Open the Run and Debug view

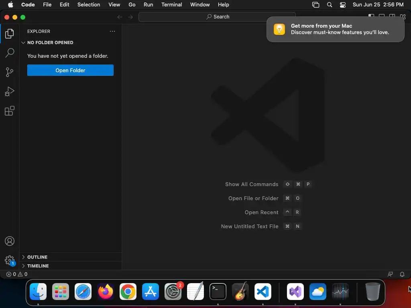pyautogui.click(x=10, y=91)
